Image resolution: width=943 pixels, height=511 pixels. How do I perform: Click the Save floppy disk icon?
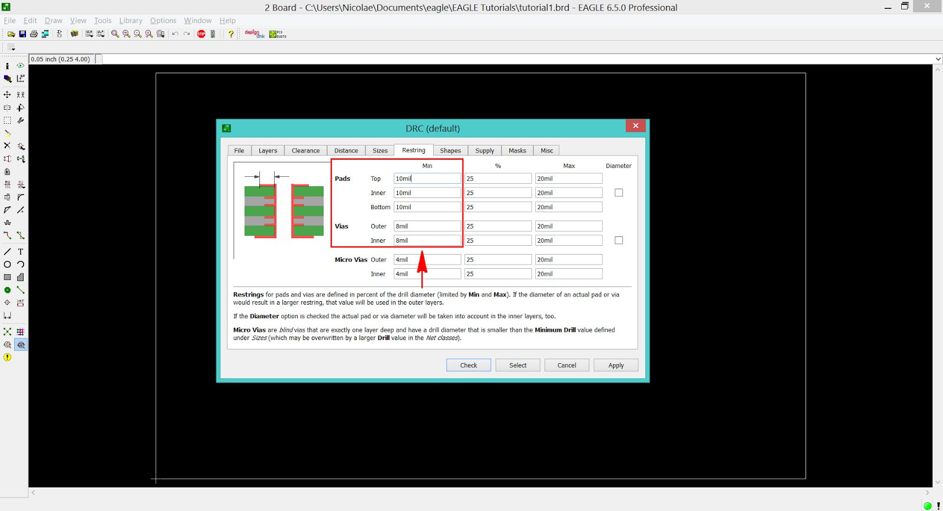22,34
